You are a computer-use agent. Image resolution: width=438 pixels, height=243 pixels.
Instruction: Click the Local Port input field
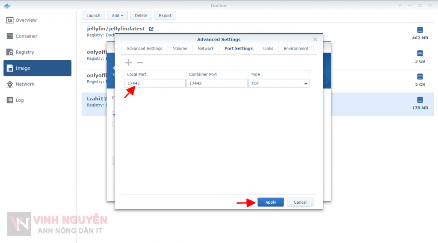click(x=155, y=84)
